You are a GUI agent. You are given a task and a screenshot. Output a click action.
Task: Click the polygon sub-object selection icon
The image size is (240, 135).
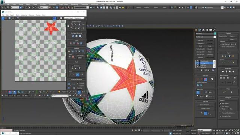205,79
